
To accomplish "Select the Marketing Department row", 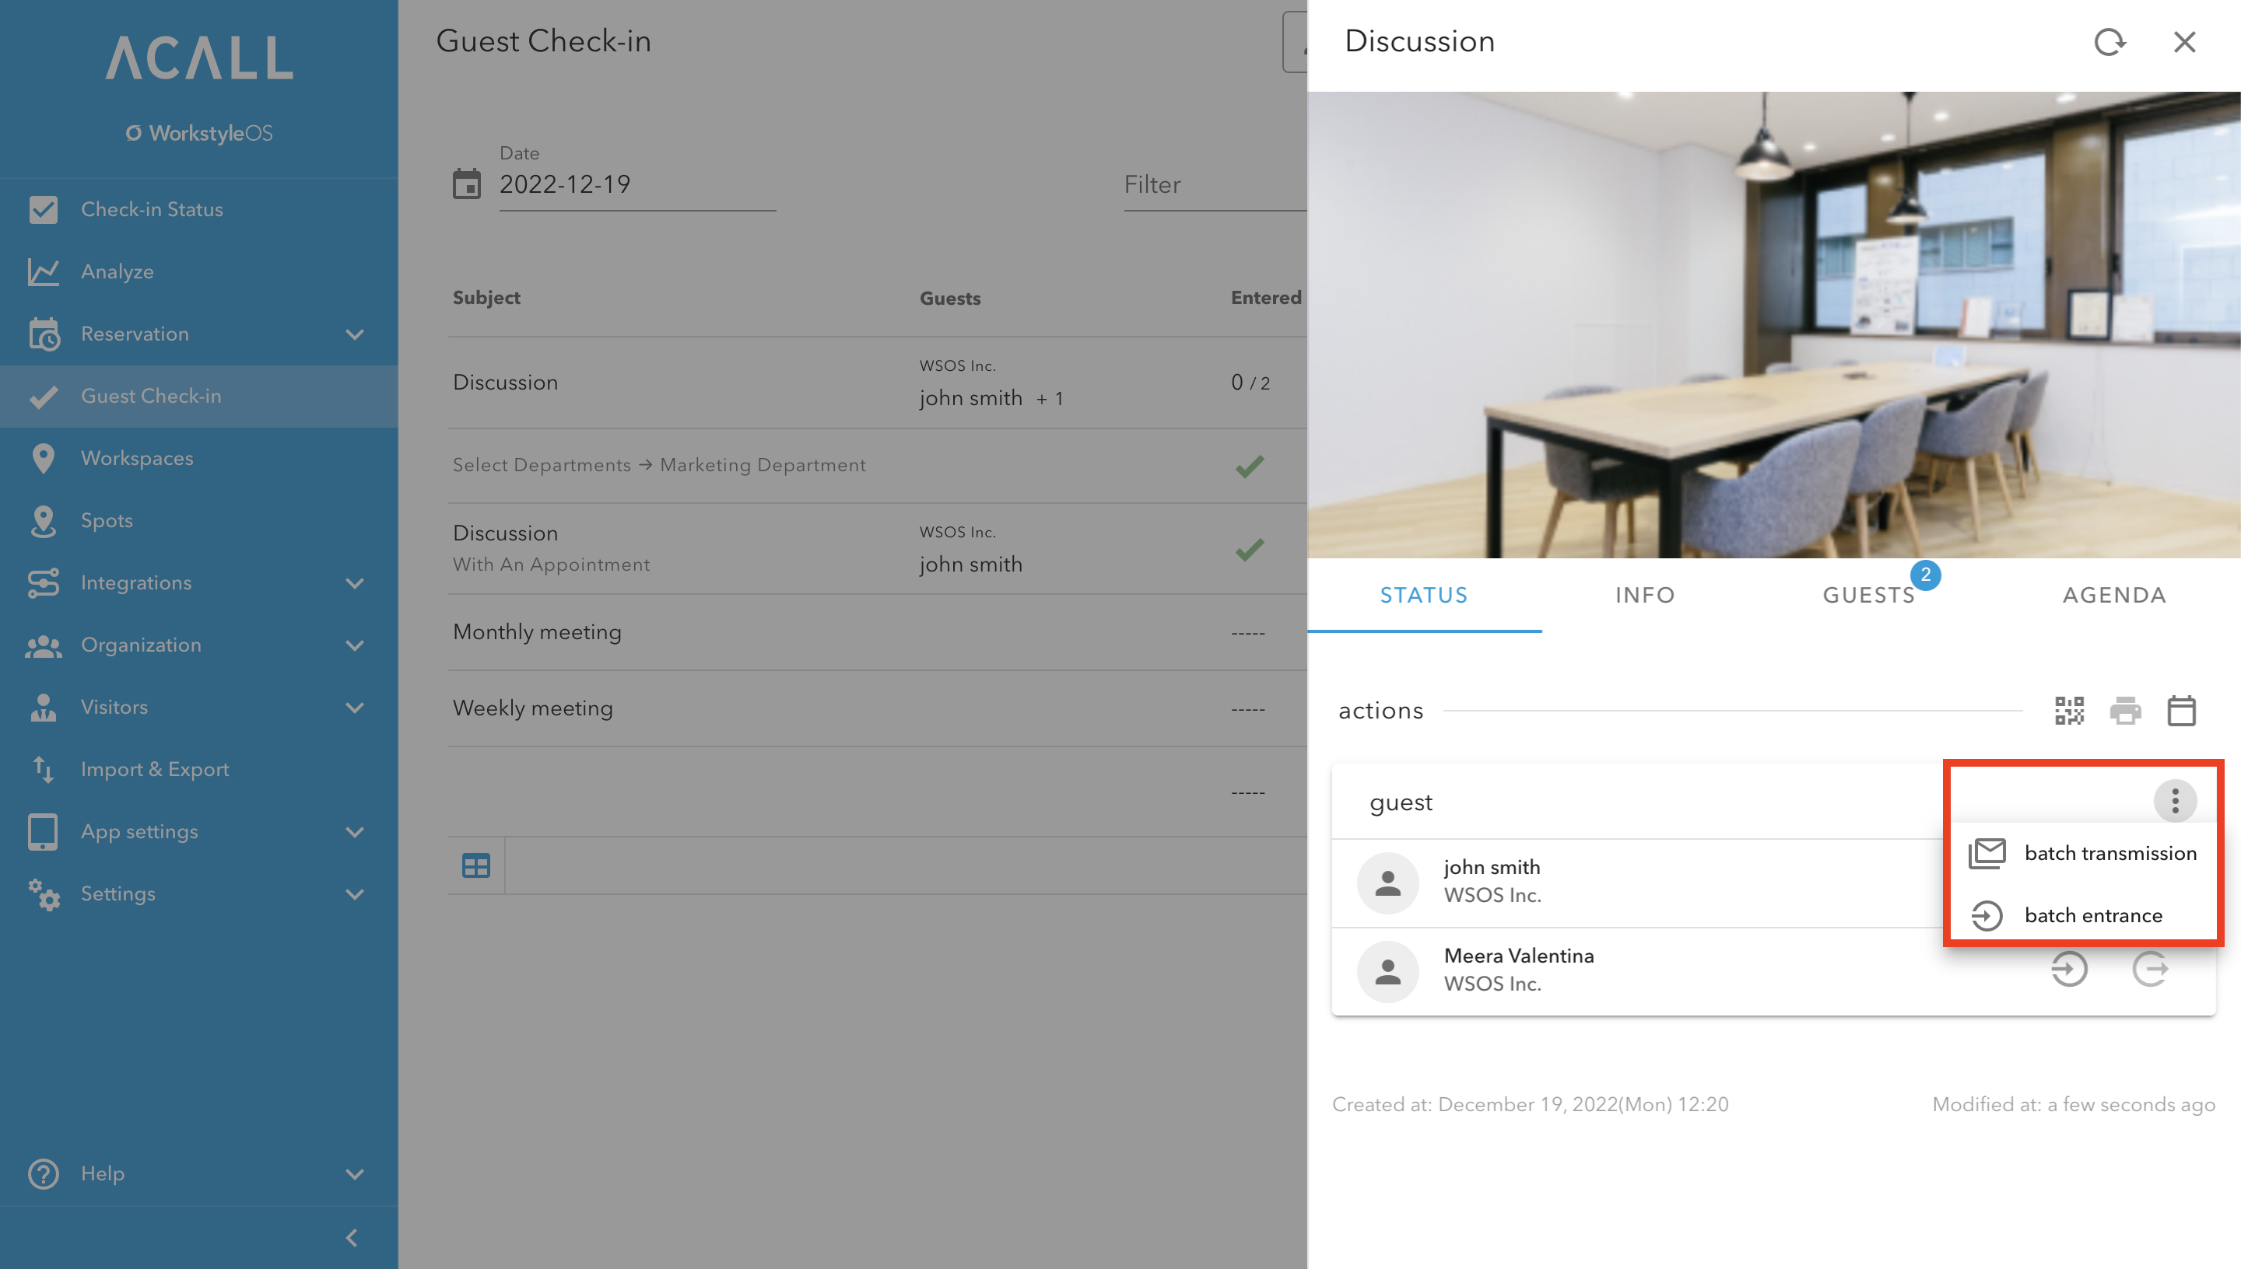I will point(877,466).
